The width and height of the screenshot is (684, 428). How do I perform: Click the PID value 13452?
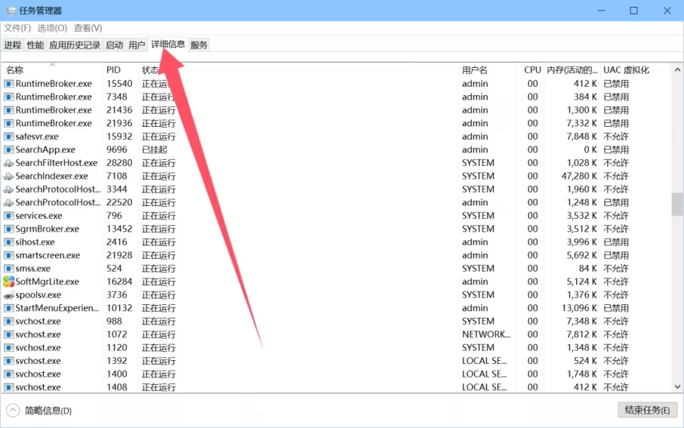click(x=119, y=229)
